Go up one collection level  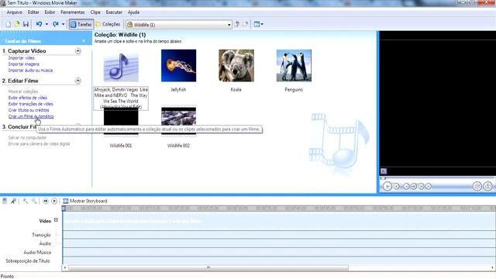click(x=237, y=24)
